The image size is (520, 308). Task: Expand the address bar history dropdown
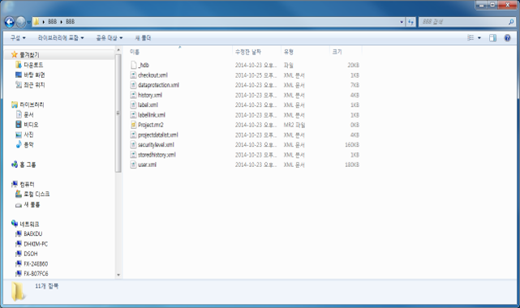(x=402, y=22)
